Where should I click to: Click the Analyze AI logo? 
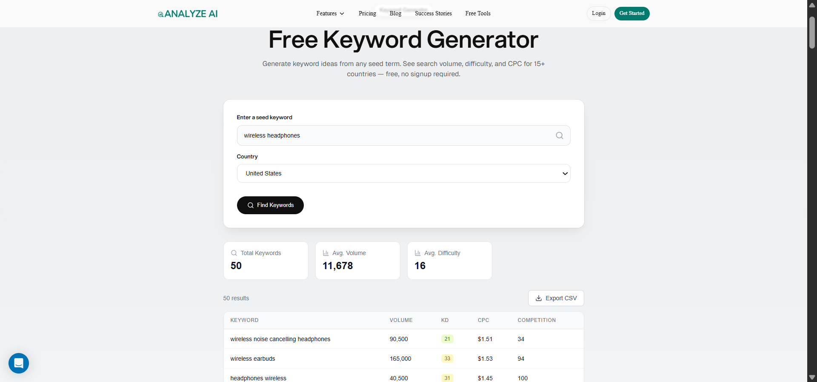(x=188, y=14)
